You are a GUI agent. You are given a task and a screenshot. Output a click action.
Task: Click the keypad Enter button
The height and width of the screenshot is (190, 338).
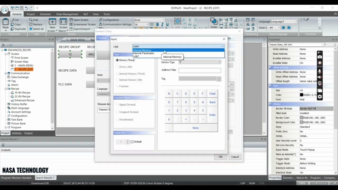click(x=212, y=115)
